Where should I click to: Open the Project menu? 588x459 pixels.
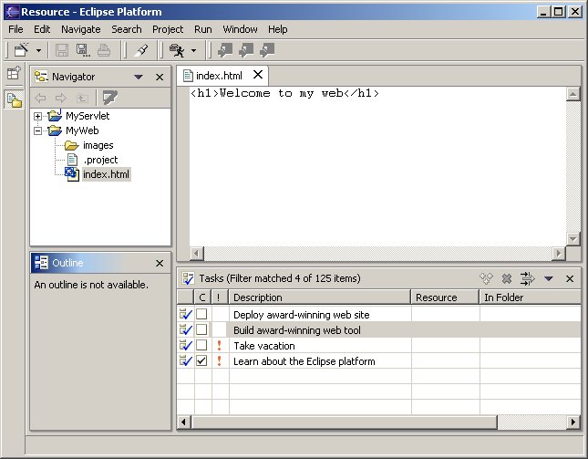click(x=168, y=29)
